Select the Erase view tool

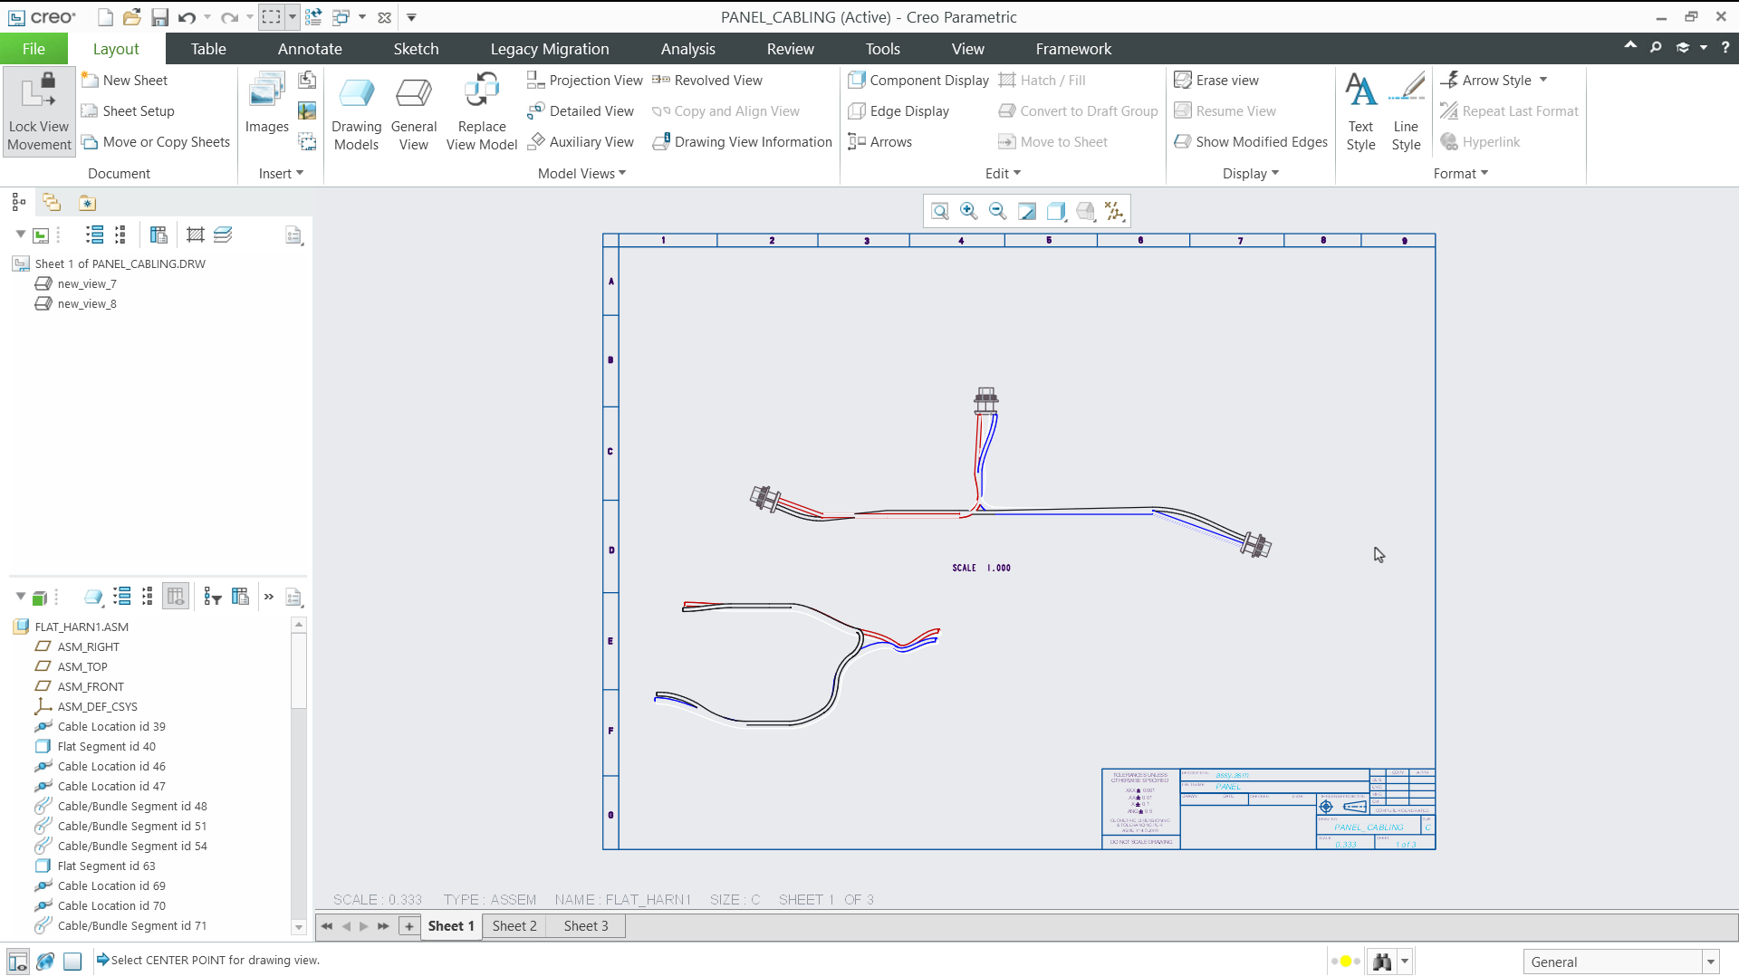1216,81
